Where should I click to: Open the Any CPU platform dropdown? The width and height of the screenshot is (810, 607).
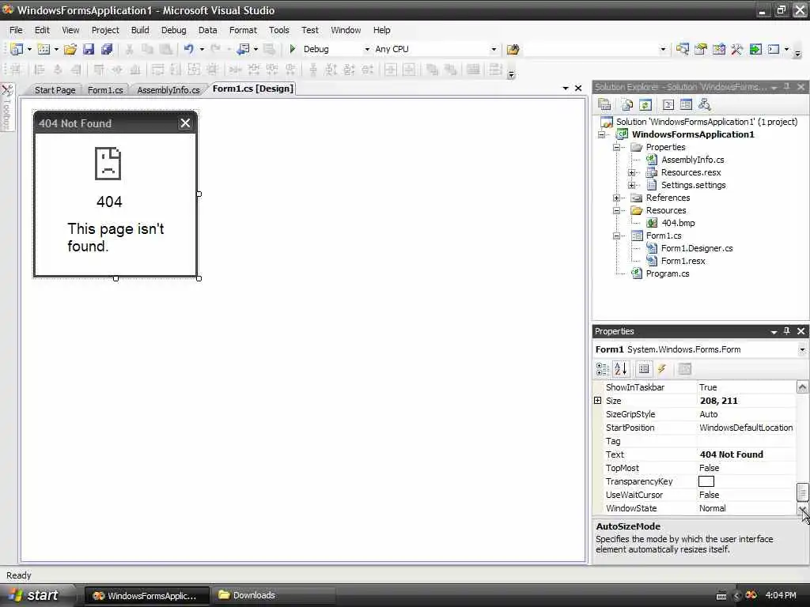point(494,49)
